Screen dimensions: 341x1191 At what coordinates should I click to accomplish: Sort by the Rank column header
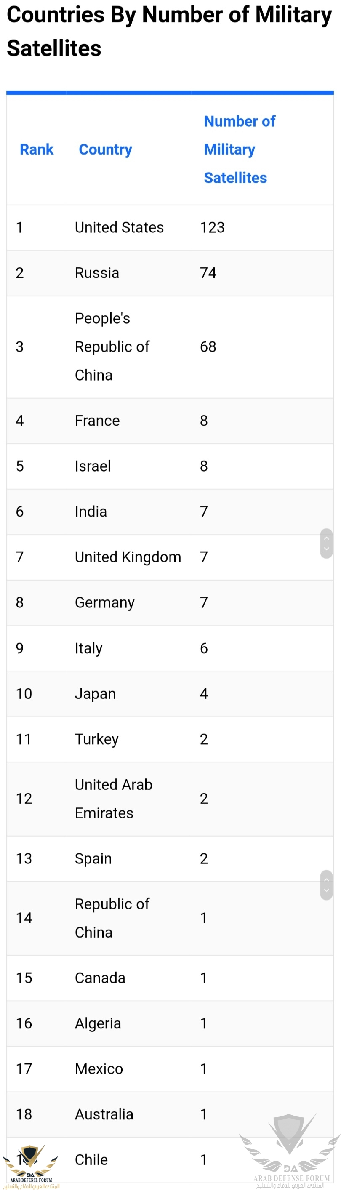pos(37,149)
